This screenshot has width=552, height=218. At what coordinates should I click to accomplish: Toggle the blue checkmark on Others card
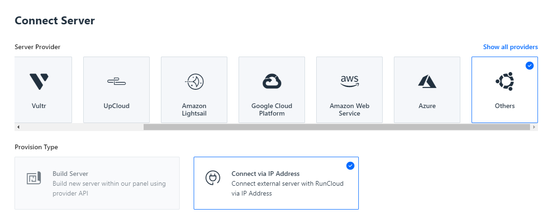530,65
